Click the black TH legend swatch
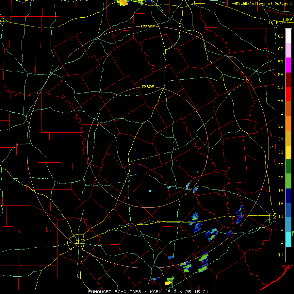294x294 pixels. point(288,254)
